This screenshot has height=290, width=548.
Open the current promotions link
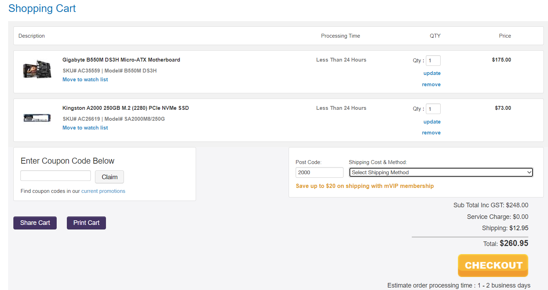click(x=103, y=191)
